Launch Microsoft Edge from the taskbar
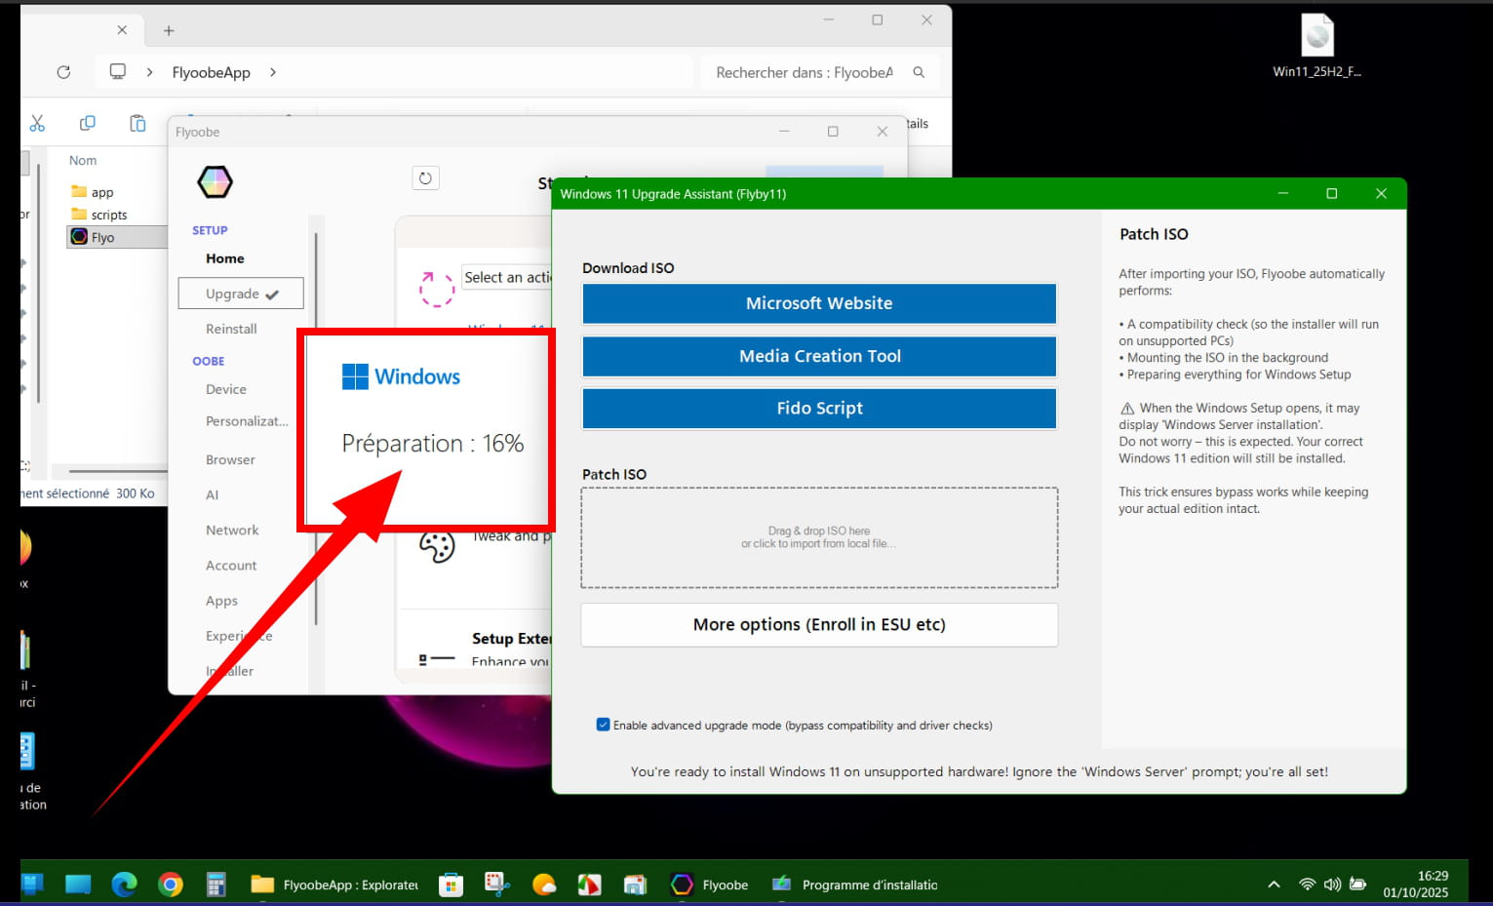 pos(124,885)
